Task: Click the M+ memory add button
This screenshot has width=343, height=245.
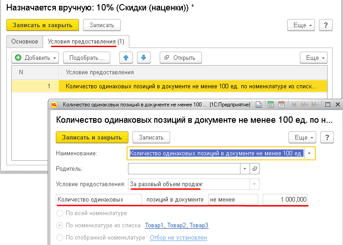Action: (x=304, y=105)
